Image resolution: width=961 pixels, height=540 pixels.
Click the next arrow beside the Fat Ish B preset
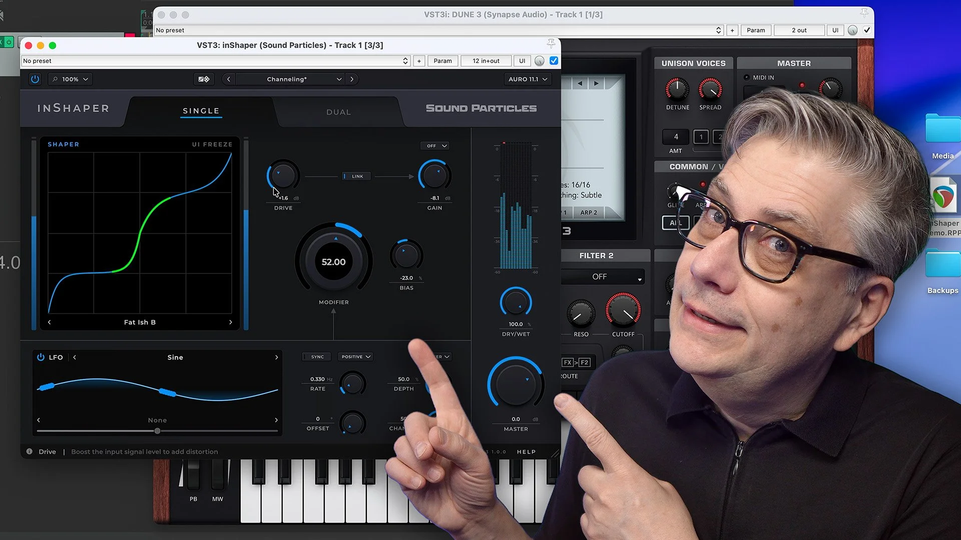click(231, 322)
